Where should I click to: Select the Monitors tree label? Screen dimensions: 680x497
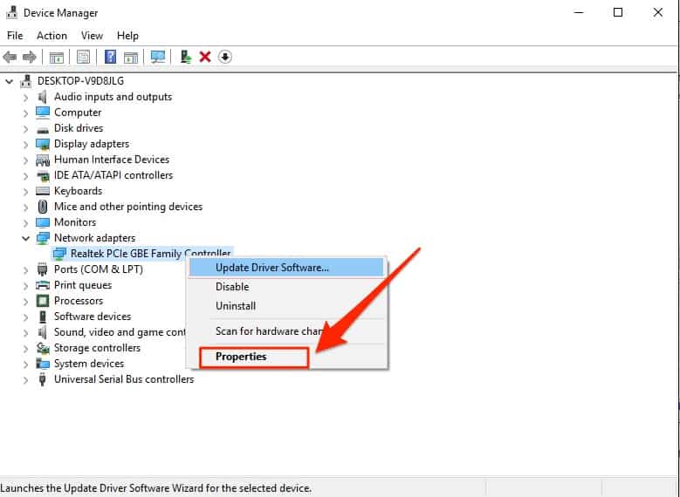point(75,222)
